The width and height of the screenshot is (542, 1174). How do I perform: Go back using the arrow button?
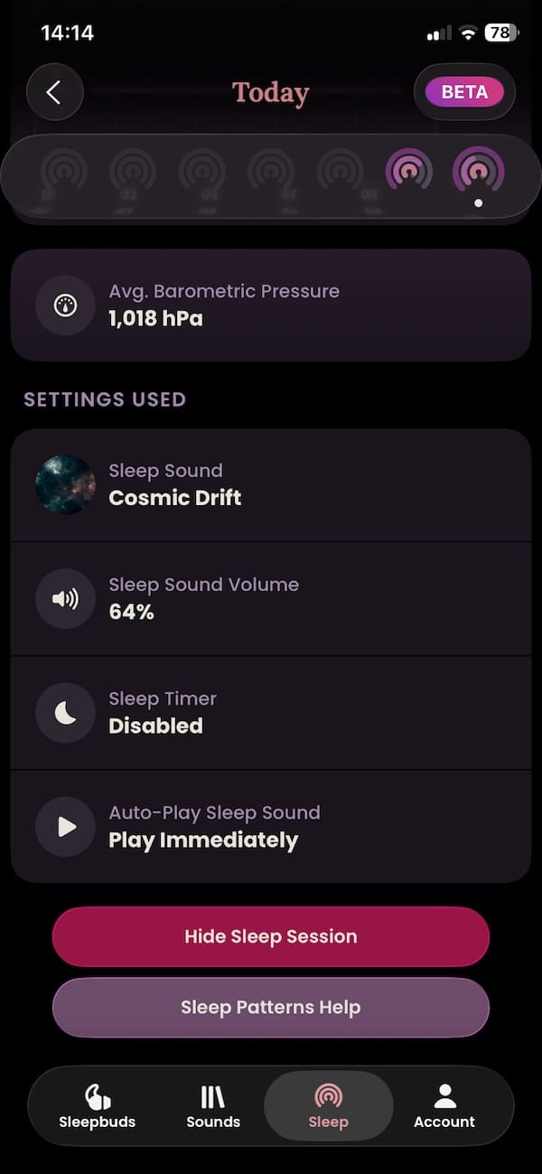54,92
